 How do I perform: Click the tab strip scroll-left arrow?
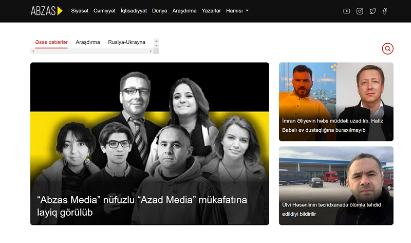33,51
